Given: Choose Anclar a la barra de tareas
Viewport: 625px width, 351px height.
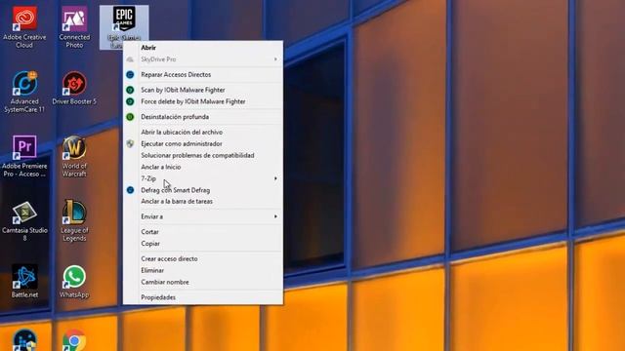Looking at the screenshot, I should click(203, 202).
